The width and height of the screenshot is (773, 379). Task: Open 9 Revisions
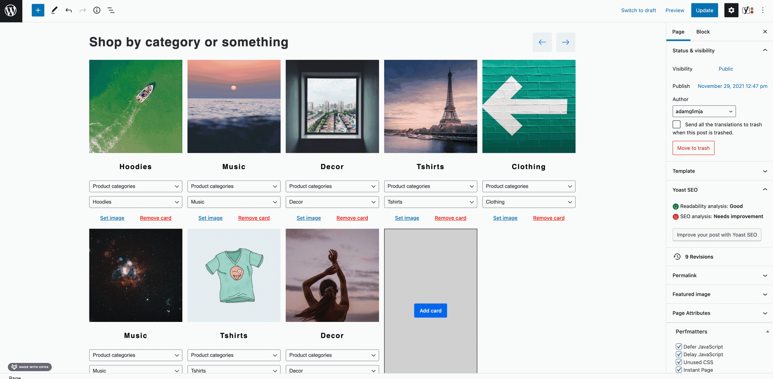pos(699,257)
